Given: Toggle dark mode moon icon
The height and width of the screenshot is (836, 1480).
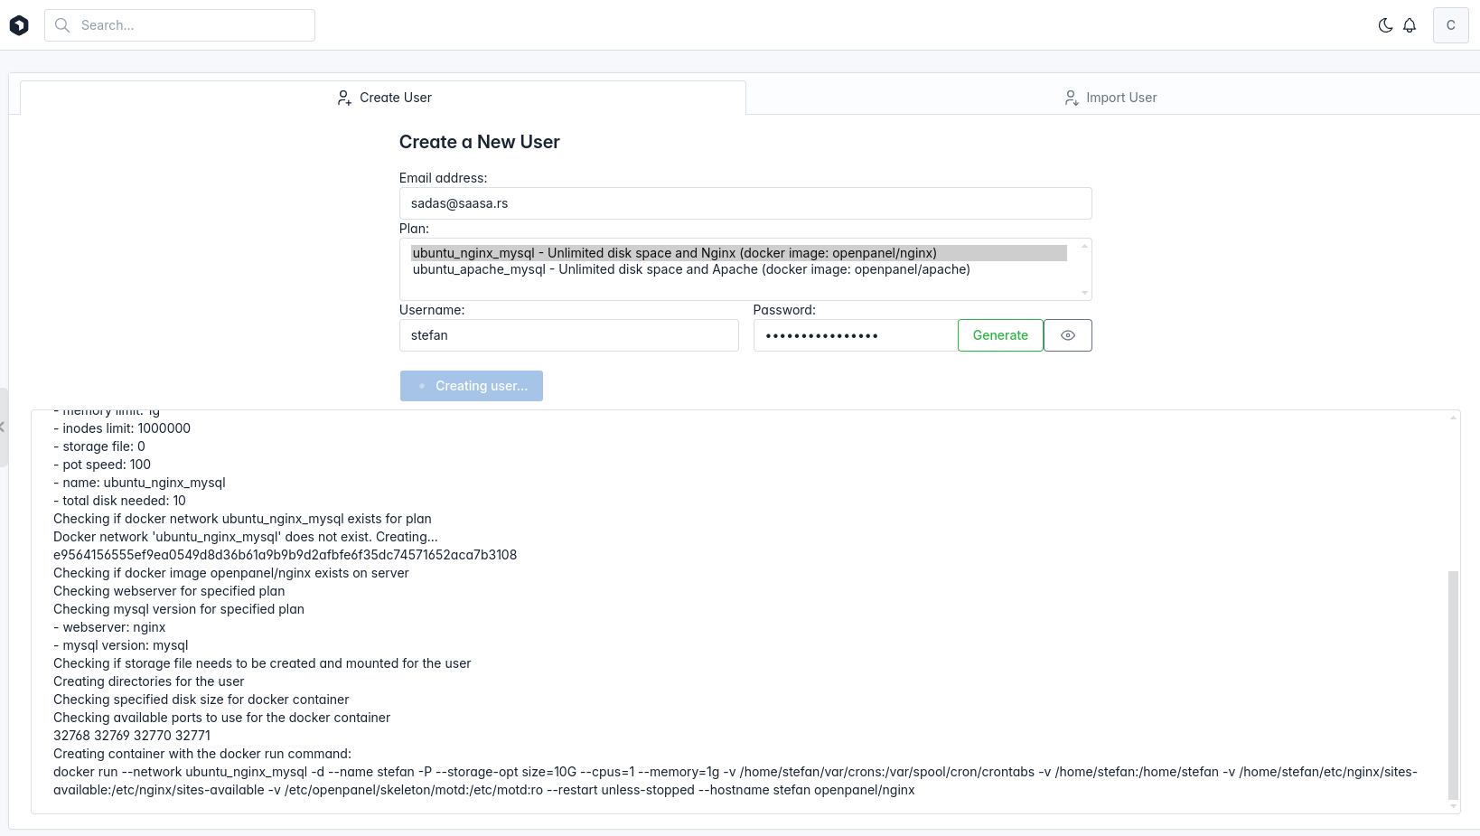Looking at the screenshot, I should coord(1385,25).
